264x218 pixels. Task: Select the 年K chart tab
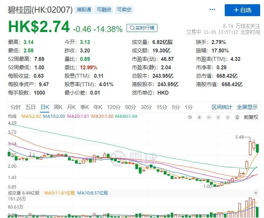click(x=98, y=107)
